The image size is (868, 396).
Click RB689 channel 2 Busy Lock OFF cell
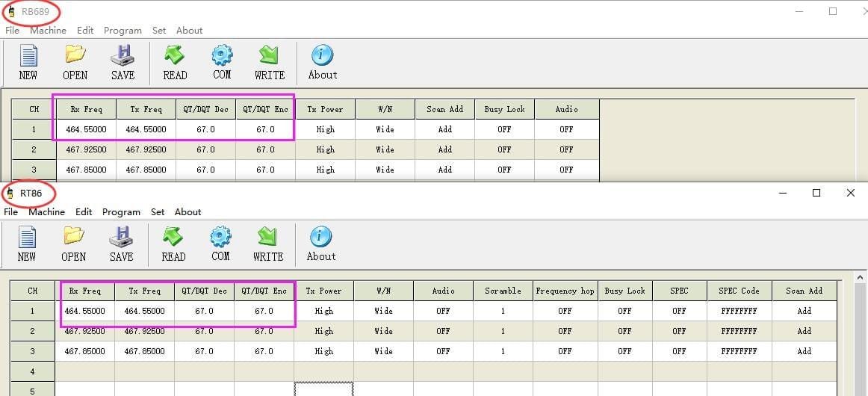coord(505,149)
